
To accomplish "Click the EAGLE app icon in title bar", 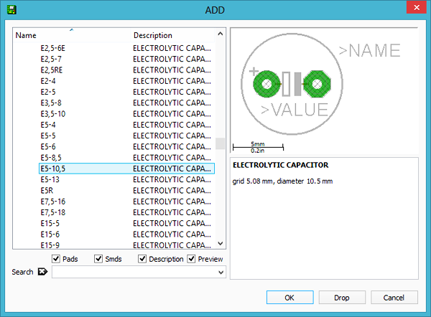I will 11,9.
